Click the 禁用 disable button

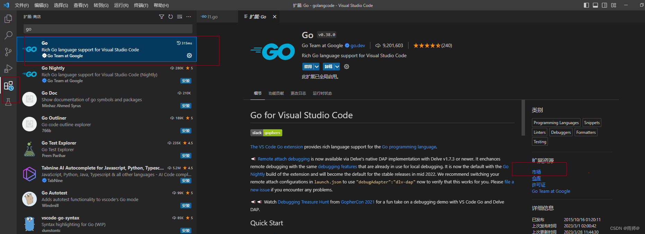tap(308, 67)
